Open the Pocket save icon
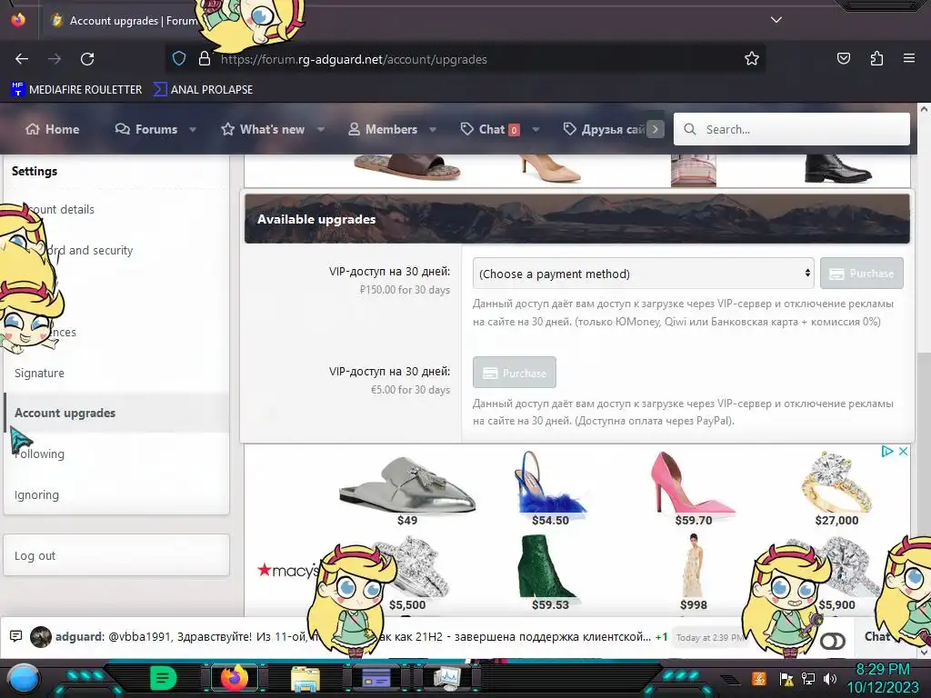 [x=844, y=58]
